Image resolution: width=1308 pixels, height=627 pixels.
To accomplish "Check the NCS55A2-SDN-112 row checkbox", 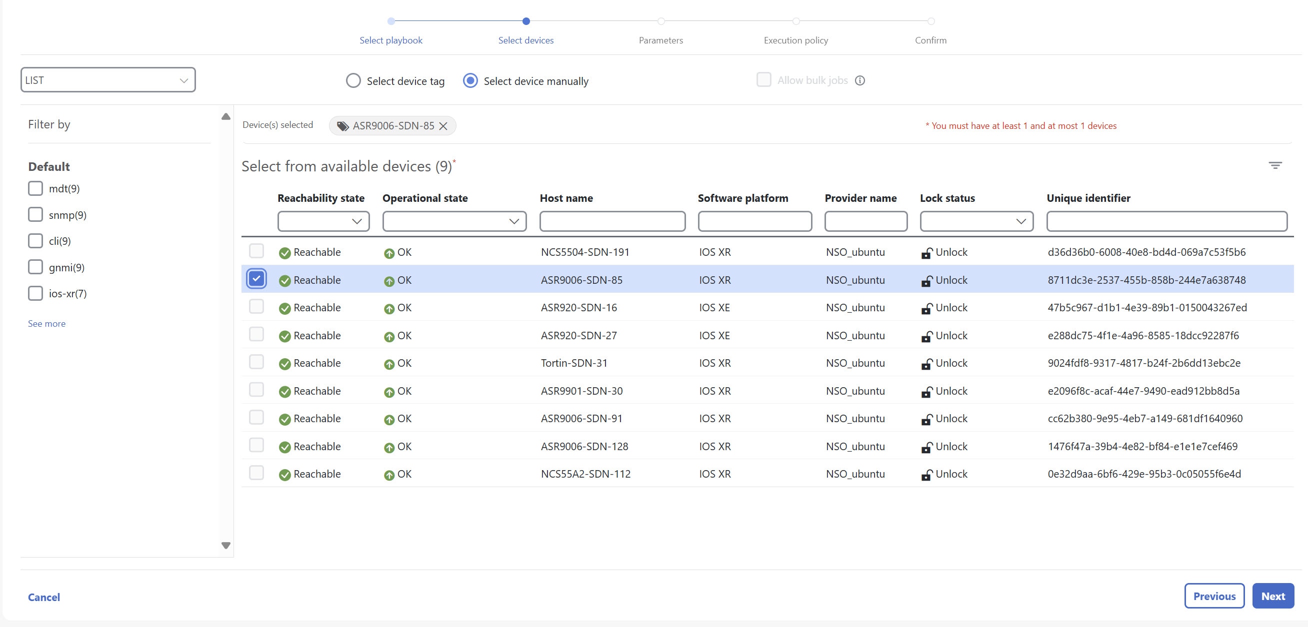I will coord(256,473).
